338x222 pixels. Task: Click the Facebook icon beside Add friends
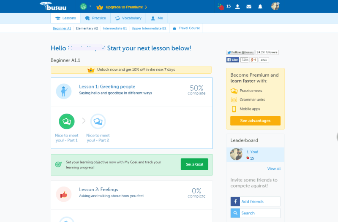[235, 202]
